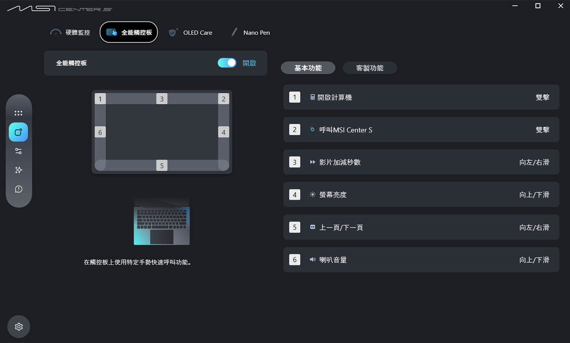Click the gear icon at bottom left

(19, 326)
